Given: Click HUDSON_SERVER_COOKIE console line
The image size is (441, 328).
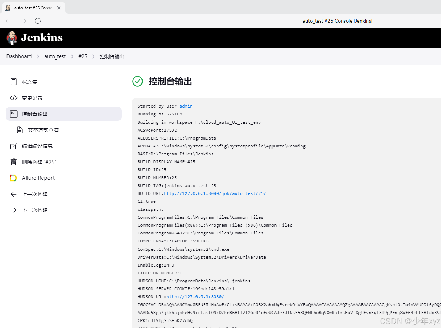Looking at the screenshot, I should [186, 289].
